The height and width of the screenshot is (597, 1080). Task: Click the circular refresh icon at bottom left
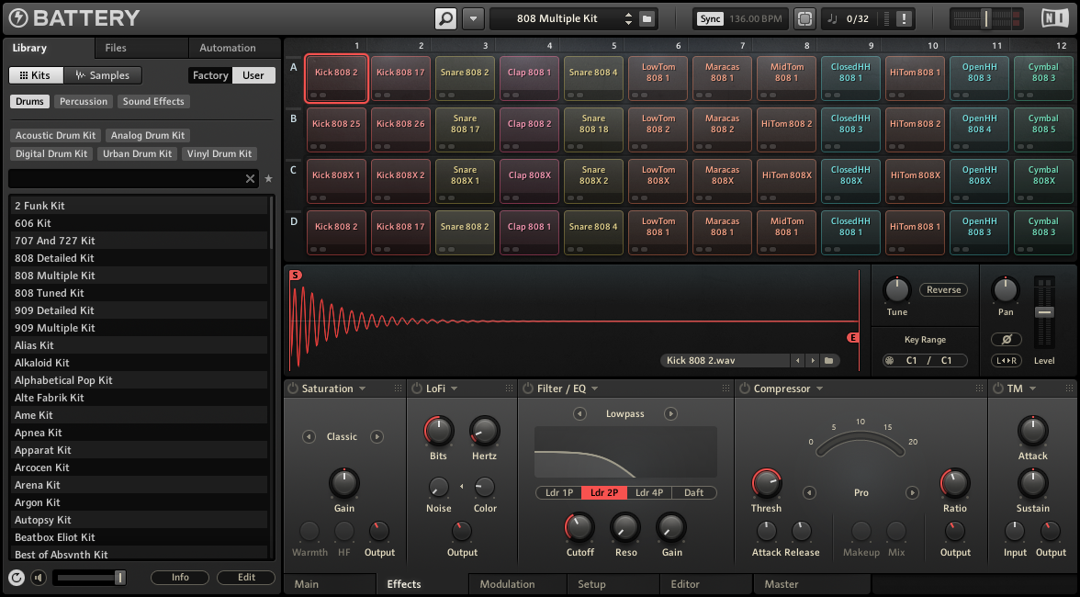click(x=17, y=578)
